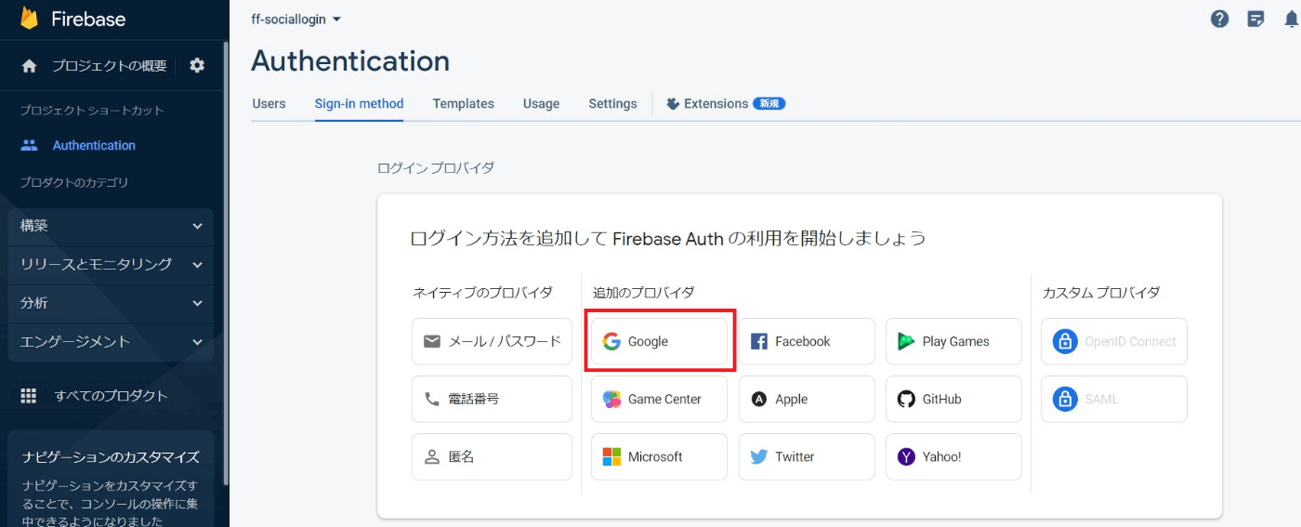Click the Apple logo icon
This screenshot has height=527, width=1301.
(x=758, y=399)
